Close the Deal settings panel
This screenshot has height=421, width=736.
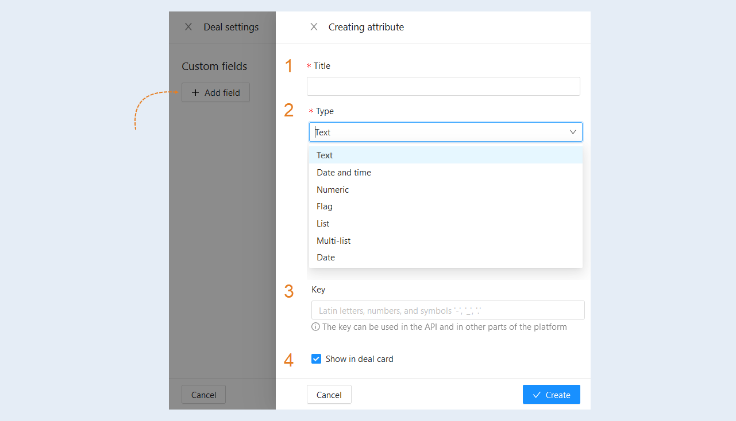(x=188, y=27)
